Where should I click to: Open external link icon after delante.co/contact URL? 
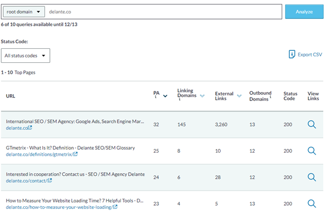click(x=50, y=180)
